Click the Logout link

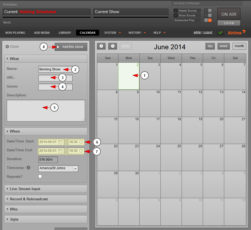[x=208, y=32]
